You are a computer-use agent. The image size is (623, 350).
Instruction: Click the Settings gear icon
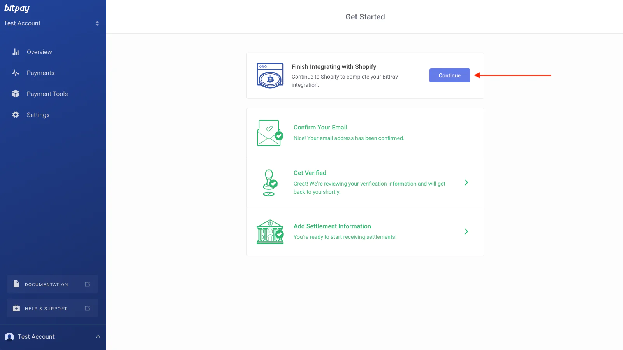tap(16, 115)
